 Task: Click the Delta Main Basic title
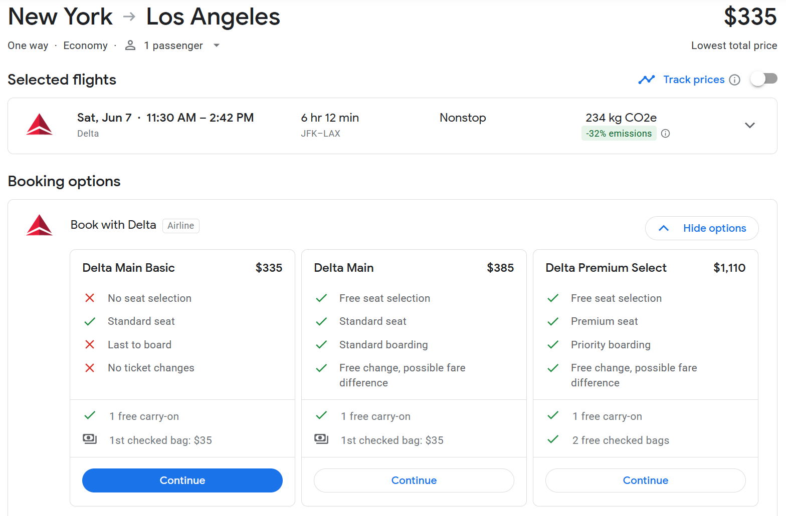tap(128, 268)
